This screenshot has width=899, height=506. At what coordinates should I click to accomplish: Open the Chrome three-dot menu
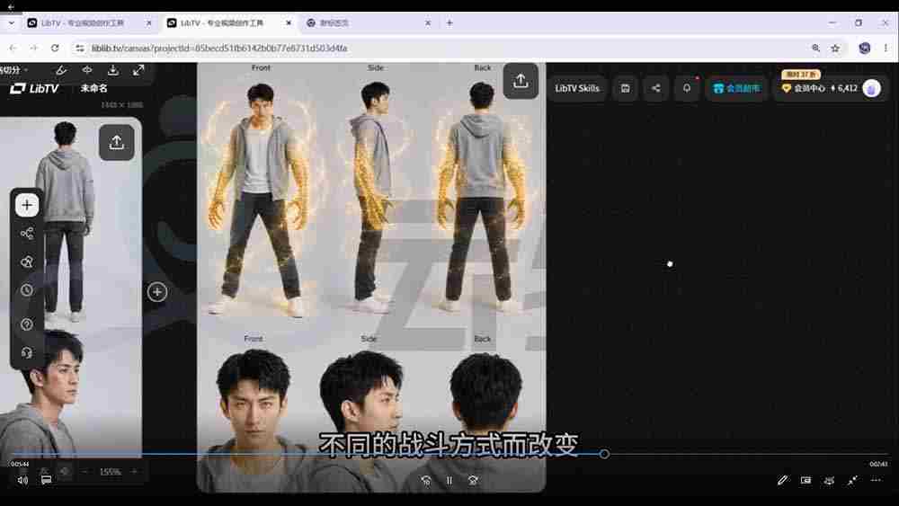(886, 49)
